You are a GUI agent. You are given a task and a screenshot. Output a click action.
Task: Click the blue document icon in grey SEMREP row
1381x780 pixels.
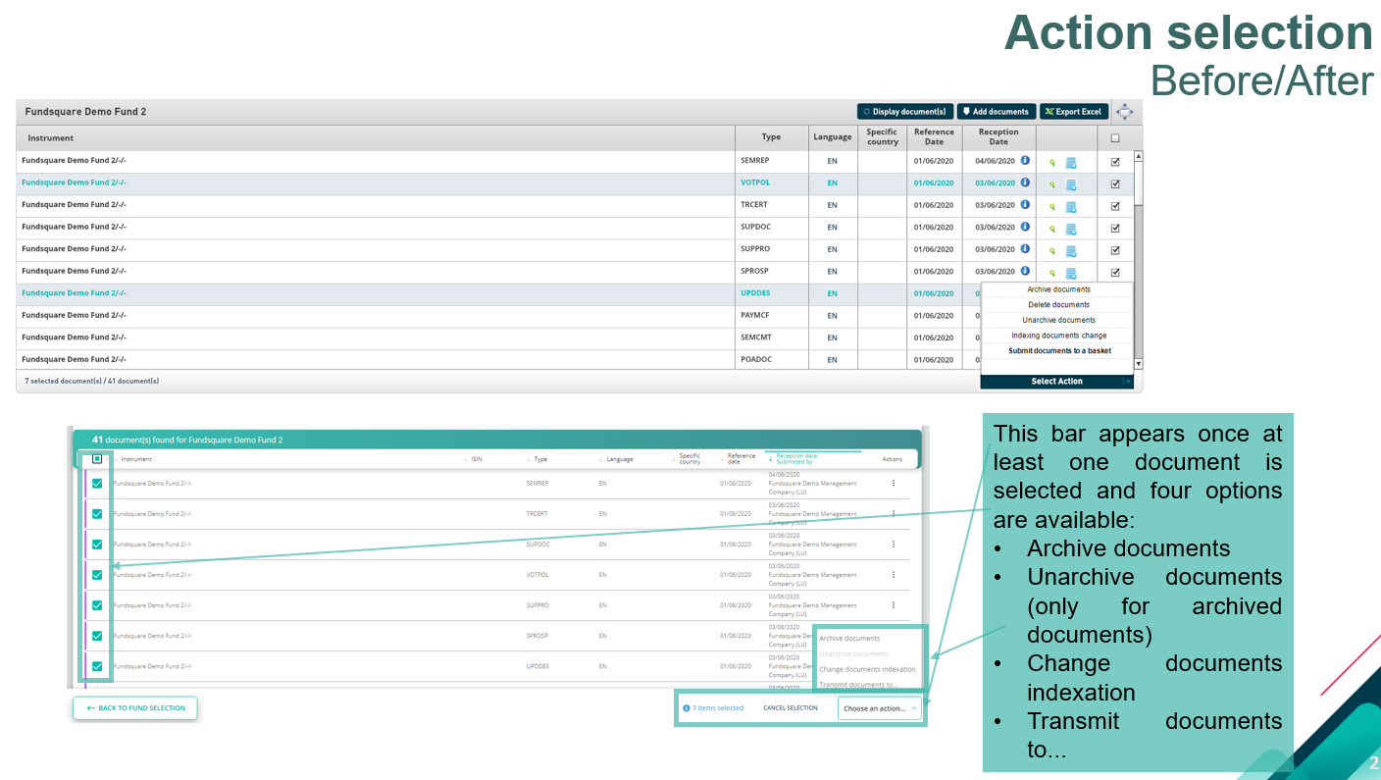point(1071,163)
